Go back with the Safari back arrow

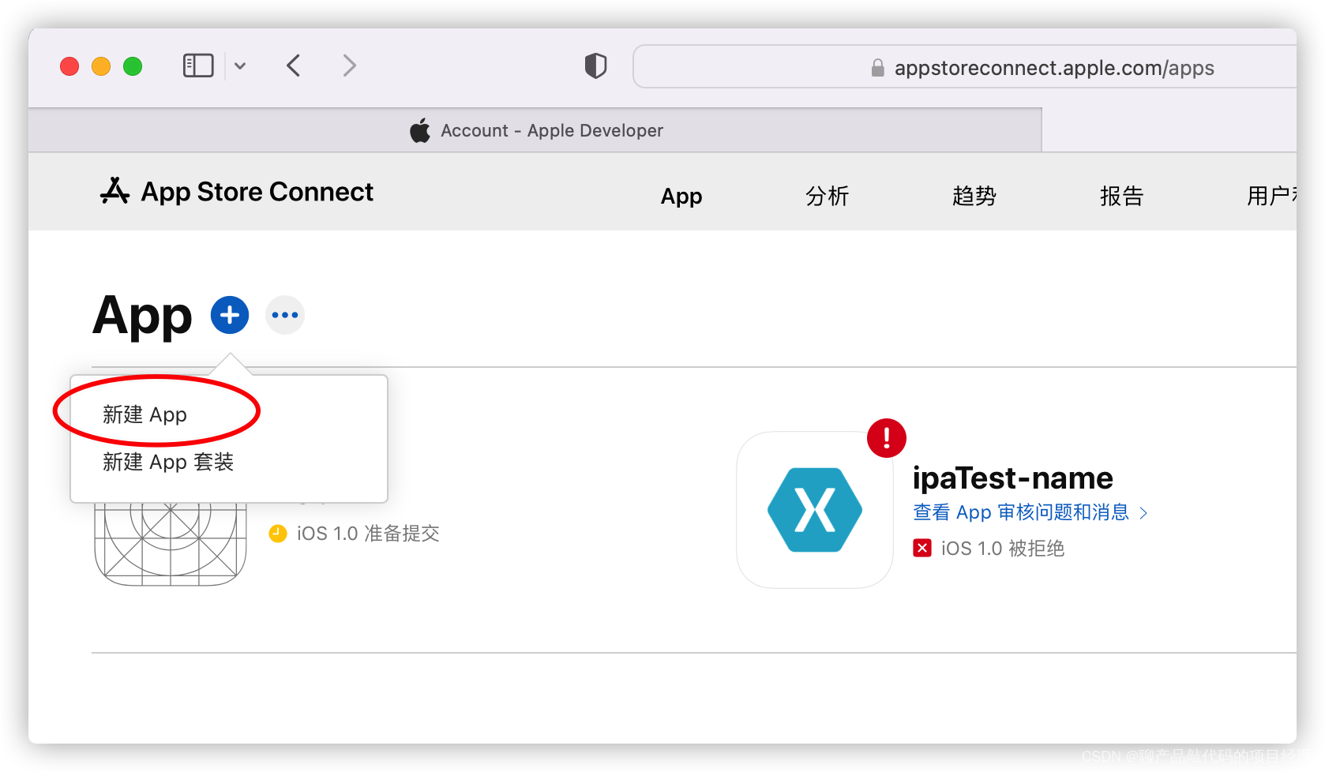pos(294,66)
